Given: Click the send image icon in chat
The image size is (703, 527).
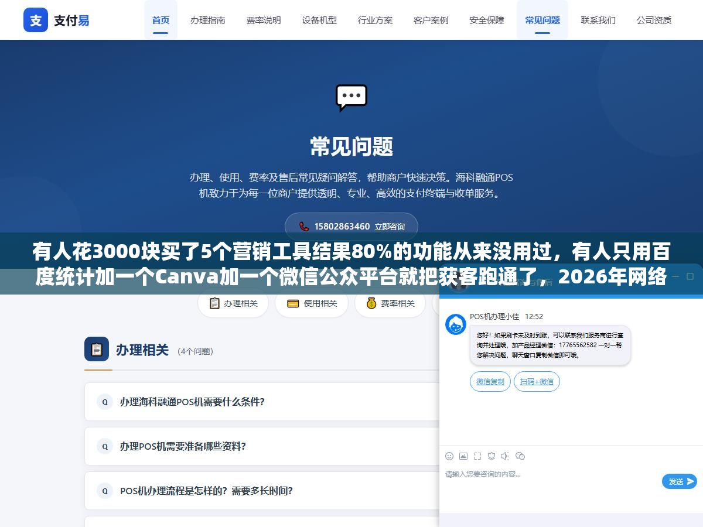Looking at the screenshot, I should (x=463, y=456).
